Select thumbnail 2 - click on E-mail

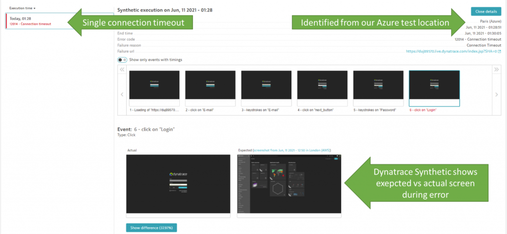point(210,89)
